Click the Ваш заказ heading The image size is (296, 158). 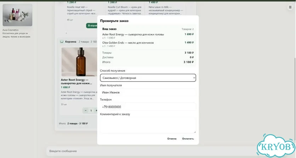(x=109, y=29)
